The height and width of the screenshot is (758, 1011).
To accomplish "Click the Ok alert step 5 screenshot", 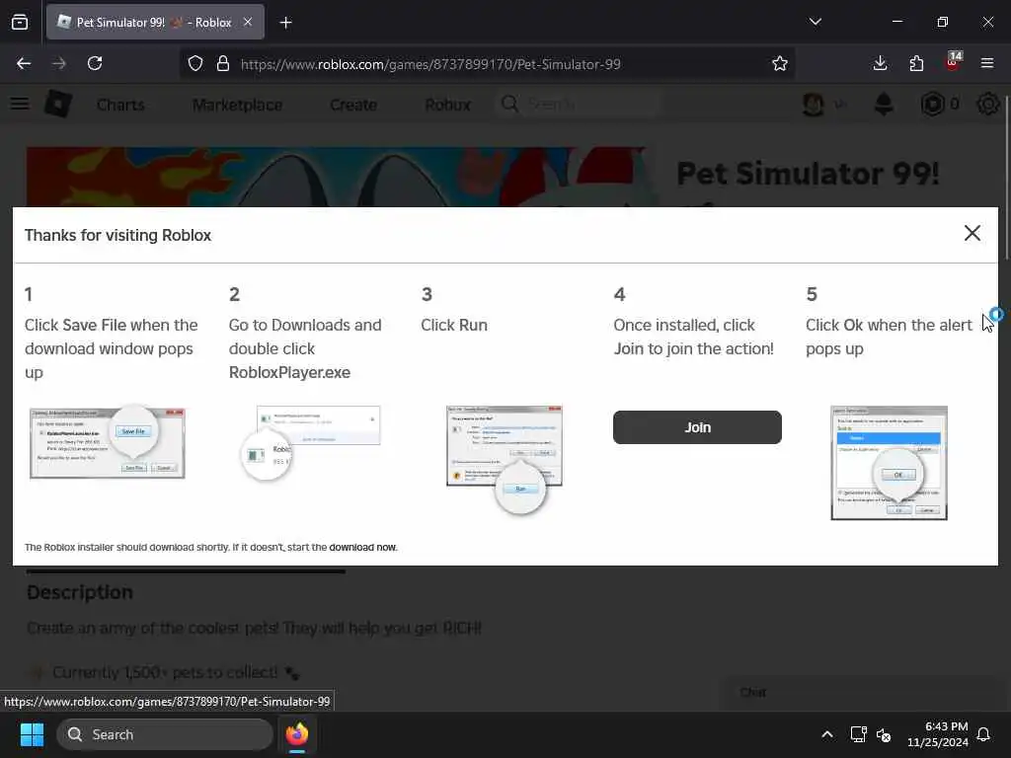I will click(890, 463).
